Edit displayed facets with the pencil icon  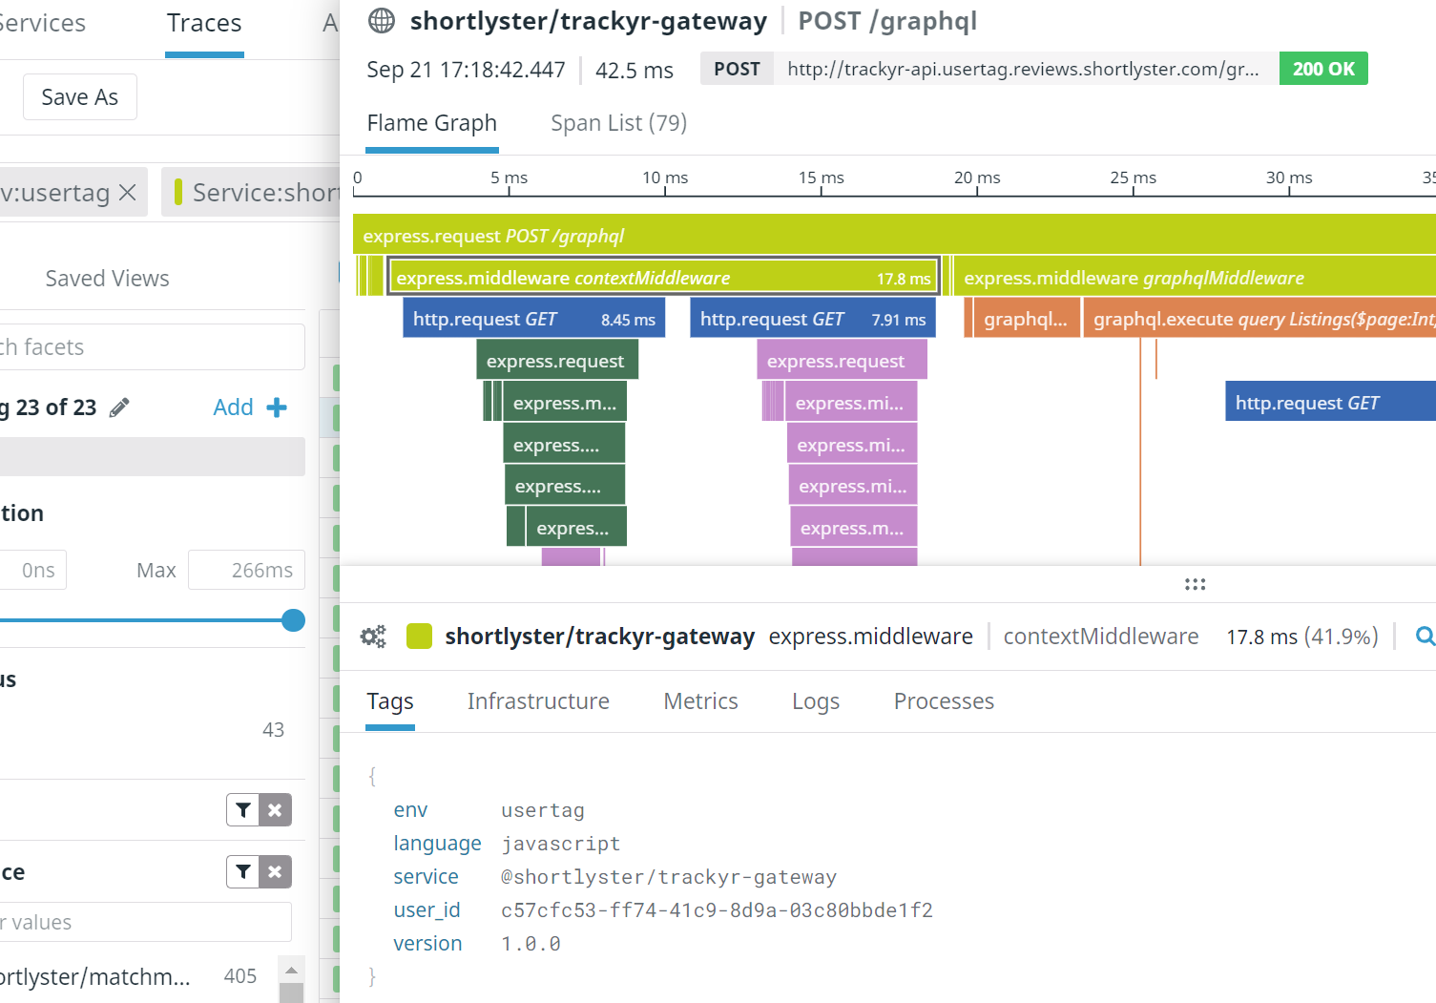118,407
